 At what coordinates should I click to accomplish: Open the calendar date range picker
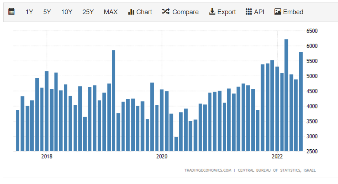coord(11,12)
